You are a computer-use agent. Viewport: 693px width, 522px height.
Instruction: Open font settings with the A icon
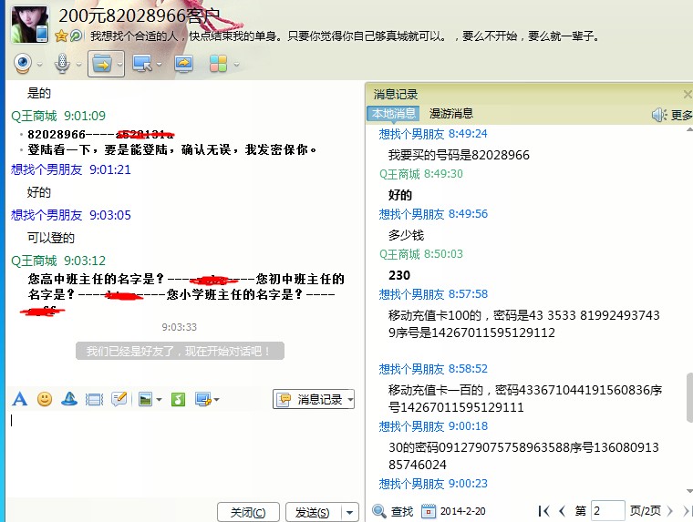coord(19,399)
